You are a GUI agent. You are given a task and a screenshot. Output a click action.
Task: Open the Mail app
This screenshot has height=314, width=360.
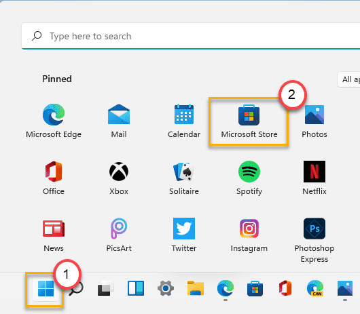[x=119, y=121]
